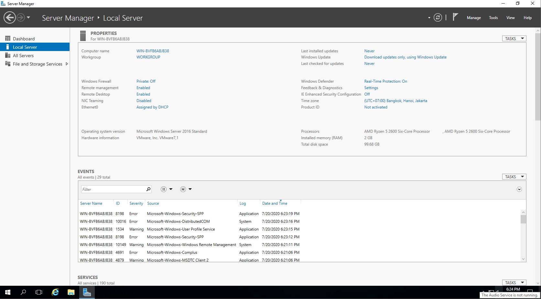Click Ethernet0 Assigned by DHCP link
Viewport: 541px width, 299px height.
(152, 107)
